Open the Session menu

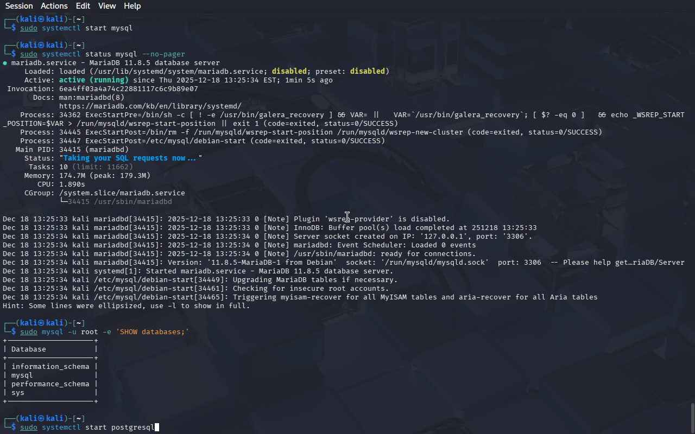[x=19, y=6]
